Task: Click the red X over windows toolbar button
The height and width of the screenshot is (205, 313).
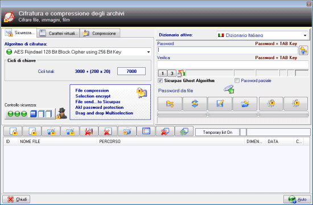Action: [x=165, y=132]
